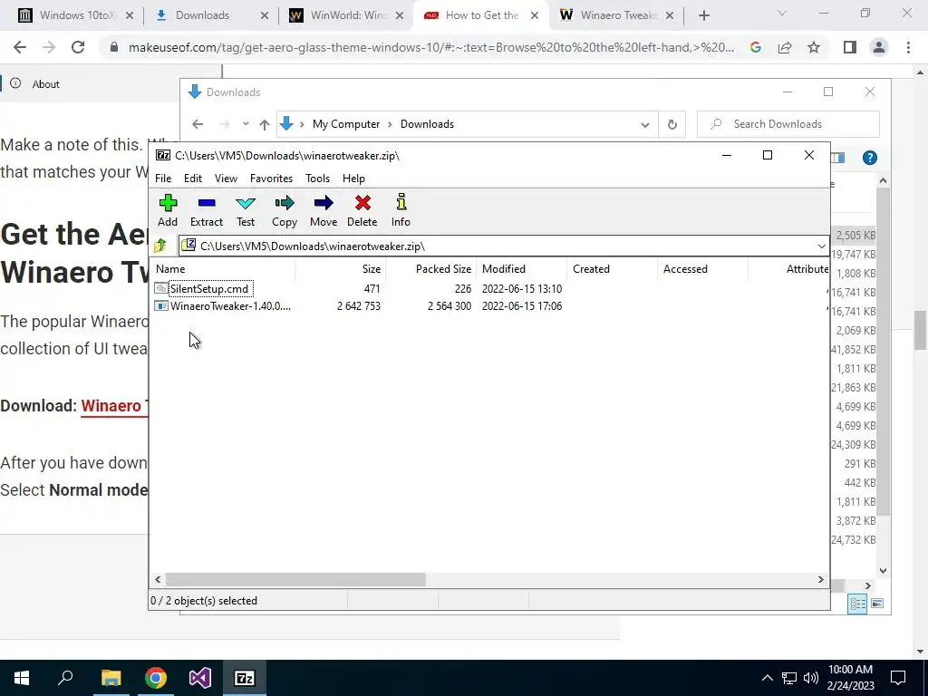This screenshot has width=928, height=696.
Task: Open recent locations dropdown in Explorer
Action: click(x=246, y=124)
